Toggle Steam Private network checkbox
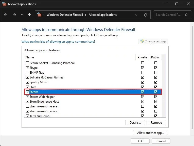The width and height of the screenshot is (194, 146). (143, 92)
